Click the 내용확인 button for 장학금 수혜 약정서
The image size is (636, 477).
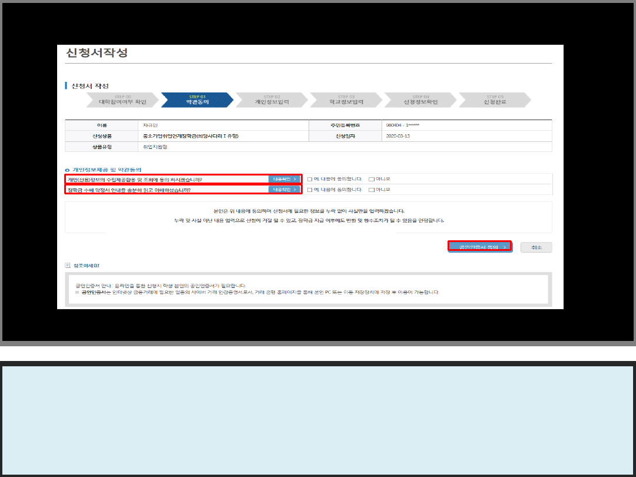(x=284, y=190)
